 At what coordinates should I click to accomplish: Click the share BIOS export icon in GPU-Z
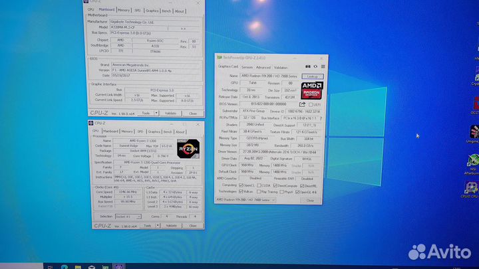pos(302,104)
